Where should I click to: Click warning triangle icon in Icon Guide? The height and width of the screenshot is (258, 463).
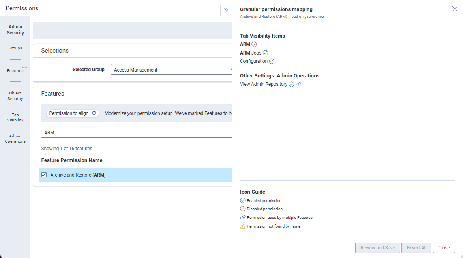pyautogui.click(x=243, y=226)
